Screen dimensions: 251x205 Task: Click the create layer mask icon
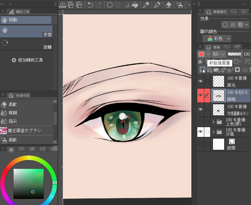pos(237,70)
